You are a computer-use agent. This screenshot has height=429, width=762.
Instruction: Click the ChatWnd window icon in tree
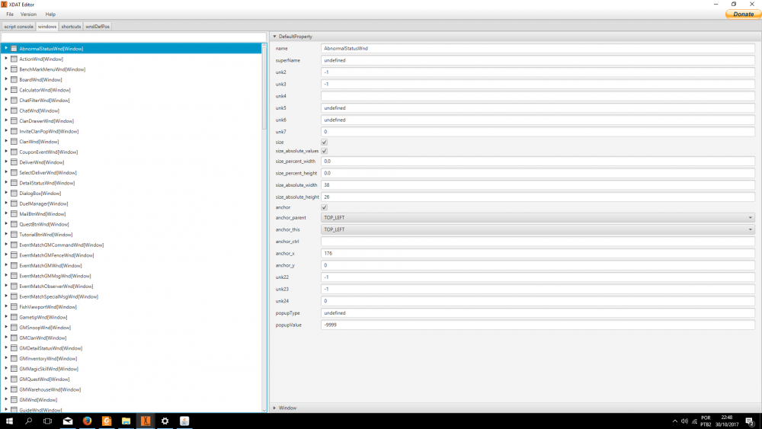point(14,110)
